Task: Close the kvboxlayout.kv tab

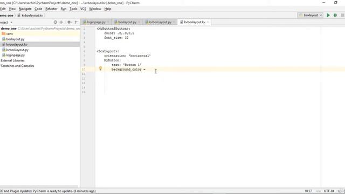Action: click(x=208, y=22)
